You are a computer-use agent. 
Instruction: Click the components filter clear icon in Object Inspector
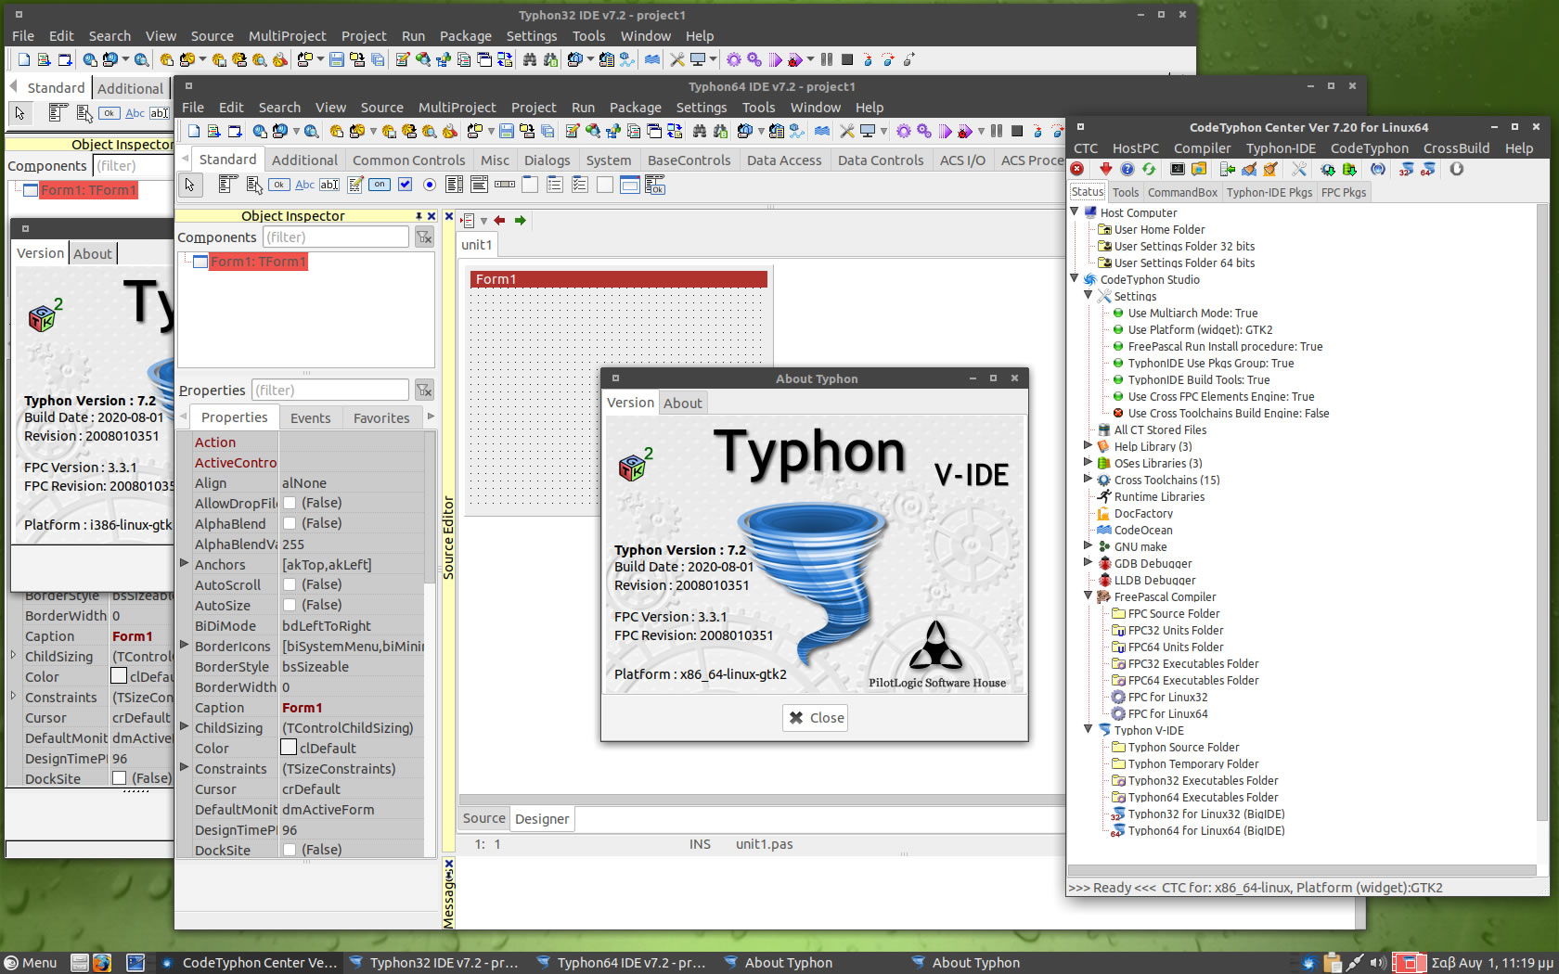pyautogui.click(x=423, y=237)
